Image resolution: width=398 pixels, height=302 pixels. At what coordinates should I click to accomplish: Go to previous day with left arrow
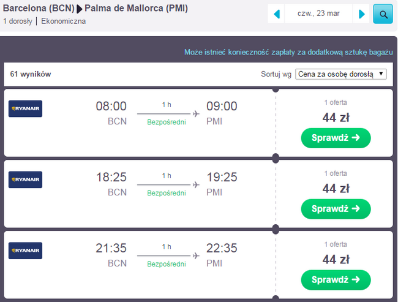coord(277,13)
